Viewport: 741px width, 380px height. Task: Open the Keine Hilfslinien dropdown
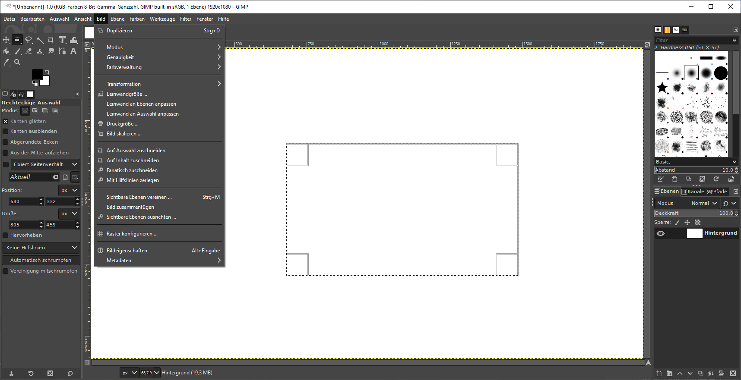point(41,248)
